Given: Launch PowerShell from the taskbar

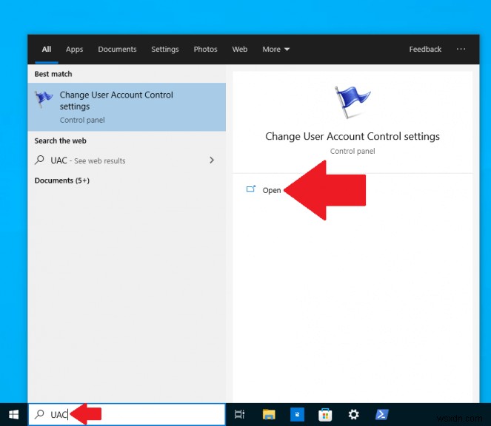Looking at the screenshot, I should click(x=382, y=415).
